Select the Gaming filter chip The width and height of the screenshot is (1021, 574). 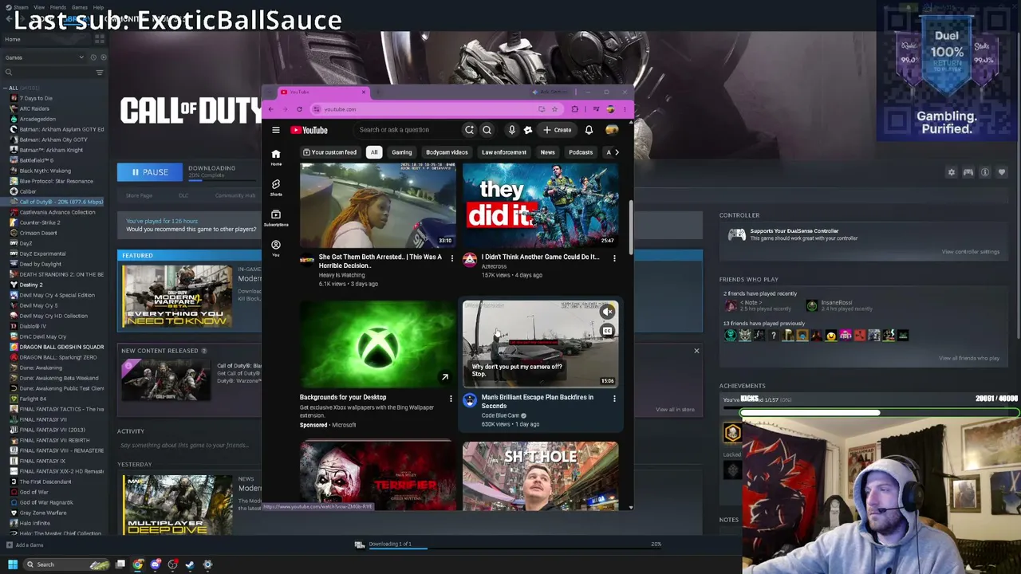point(401,152)
